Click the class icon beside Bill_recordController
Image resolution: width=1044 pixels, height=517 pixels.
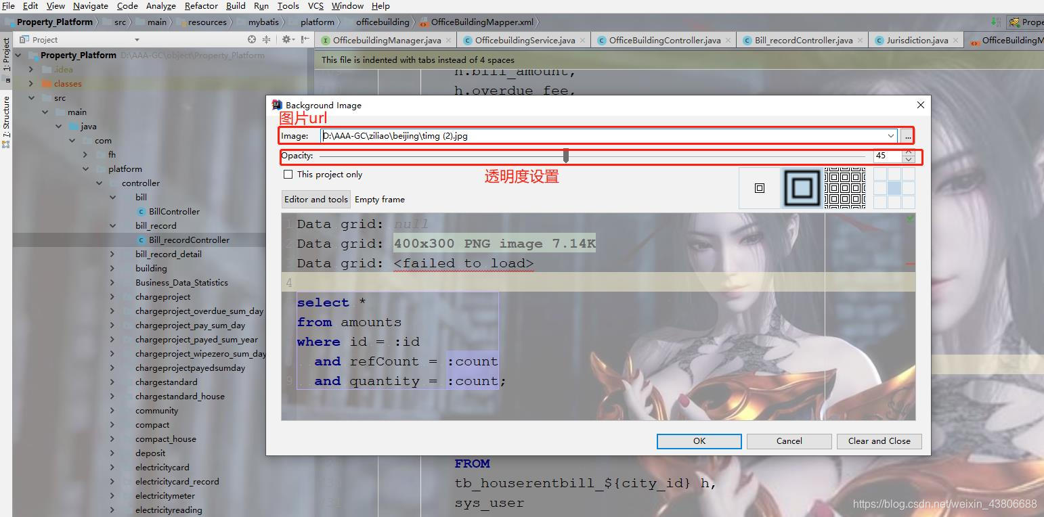tap(141, 240)
